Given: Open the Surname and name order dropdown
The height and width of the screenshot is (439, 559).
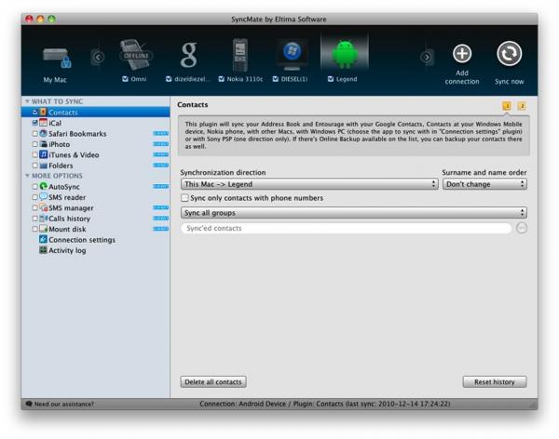Looking at the screenshot, I should (x=484, y=184).
